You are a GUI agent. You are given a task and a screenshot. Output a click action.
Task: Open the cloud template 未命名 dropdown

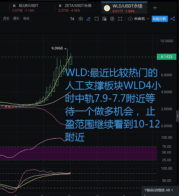point(138,19)
